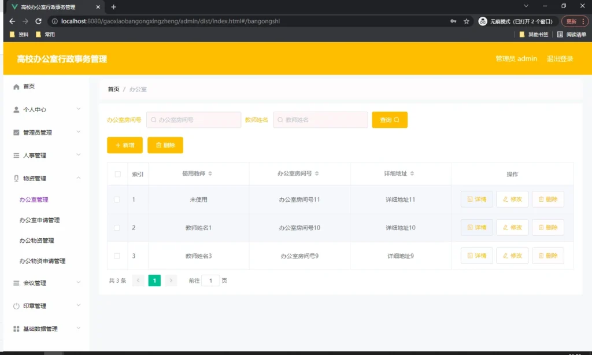Click 退出登录 to log out
592x355 pixels.
pos(560,58)
